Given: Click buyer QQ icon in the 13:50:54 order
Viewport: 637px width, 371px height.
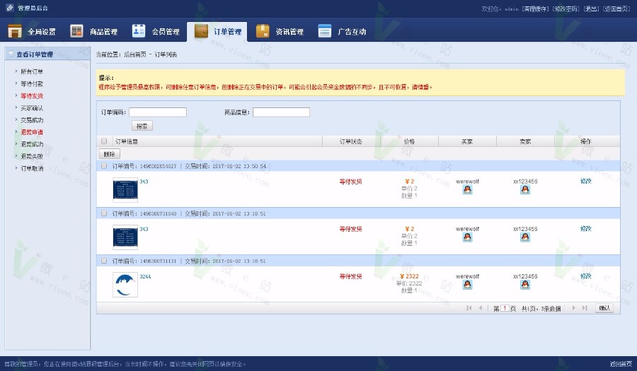Looking at the screenshot, I should click(x=467, y=190).
